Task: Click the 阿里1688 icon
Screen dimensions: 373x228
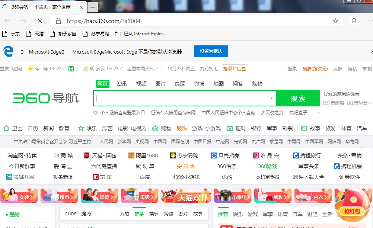Action: click(131, 155)
